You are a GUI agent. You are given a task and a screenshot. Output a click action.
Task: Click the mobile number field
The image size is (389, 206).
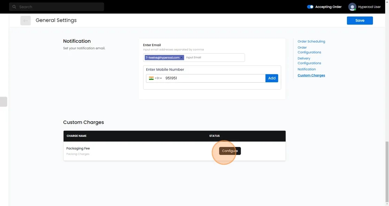point(214,78)
